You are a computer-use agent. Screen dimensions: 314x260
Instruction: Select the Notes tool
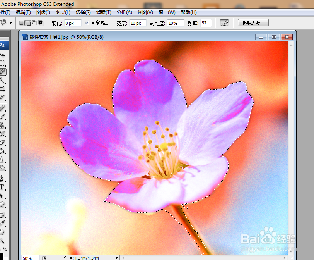3,215
